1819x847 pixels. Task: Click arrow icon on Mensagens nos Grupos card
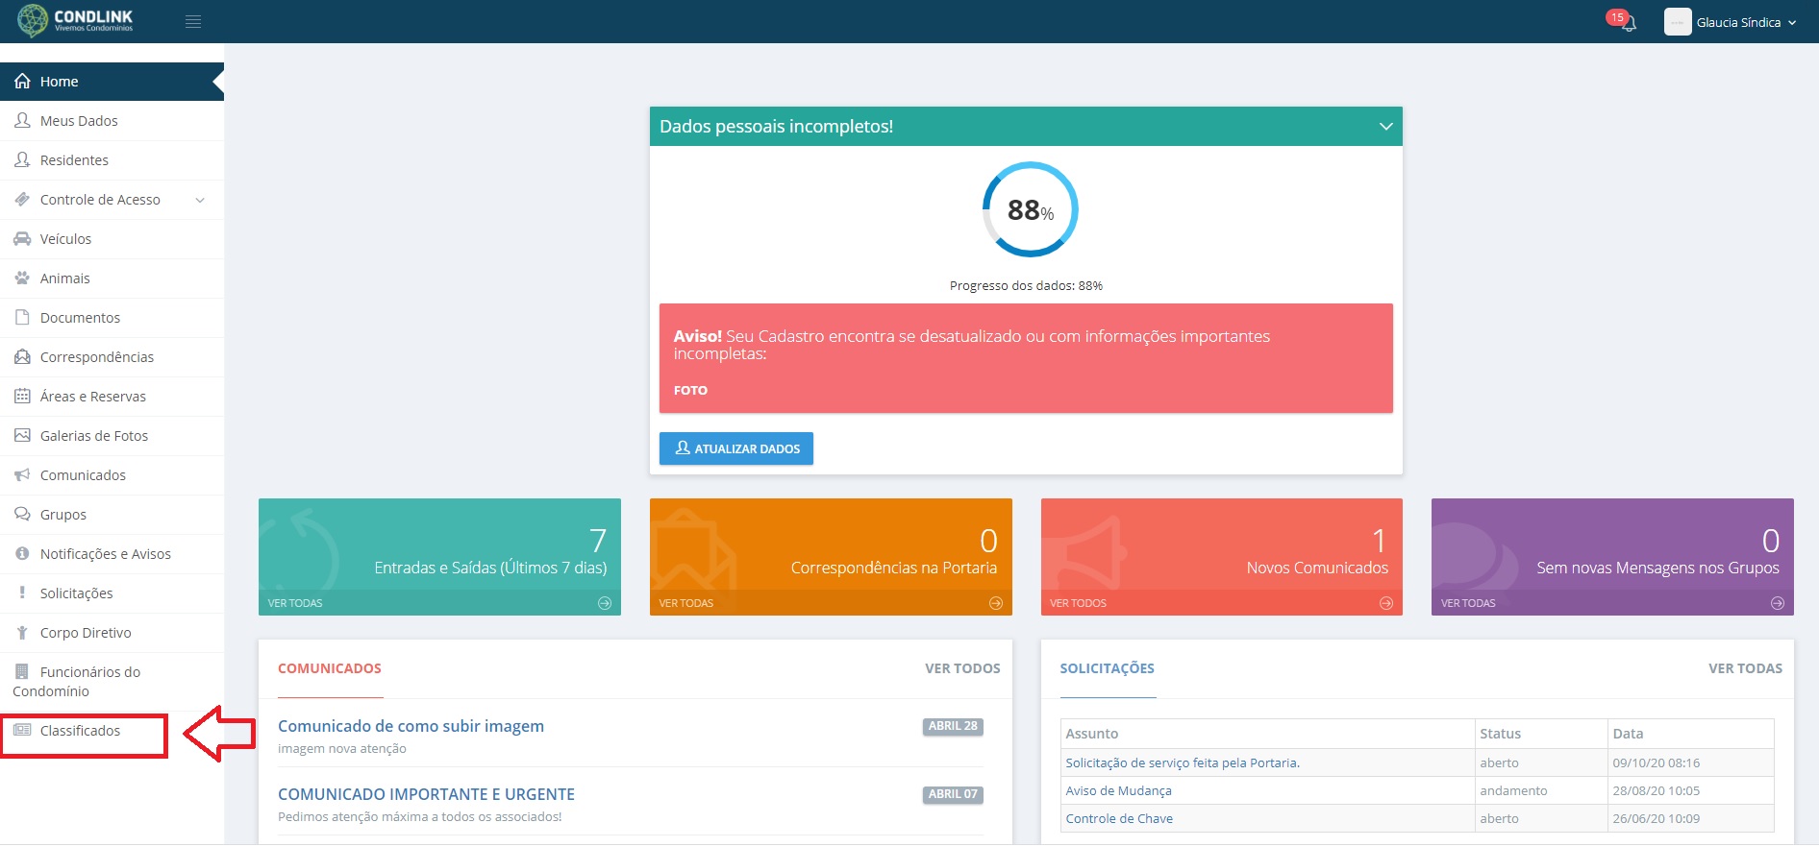(x=1778, y=603)
